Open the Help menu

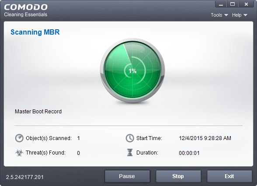tap(240, 15)
